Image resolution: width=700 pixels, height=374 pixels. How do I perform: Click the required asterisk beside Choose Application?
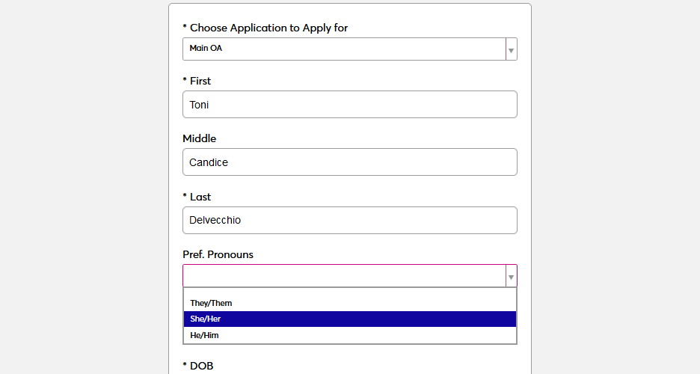(x=185, y=28)
